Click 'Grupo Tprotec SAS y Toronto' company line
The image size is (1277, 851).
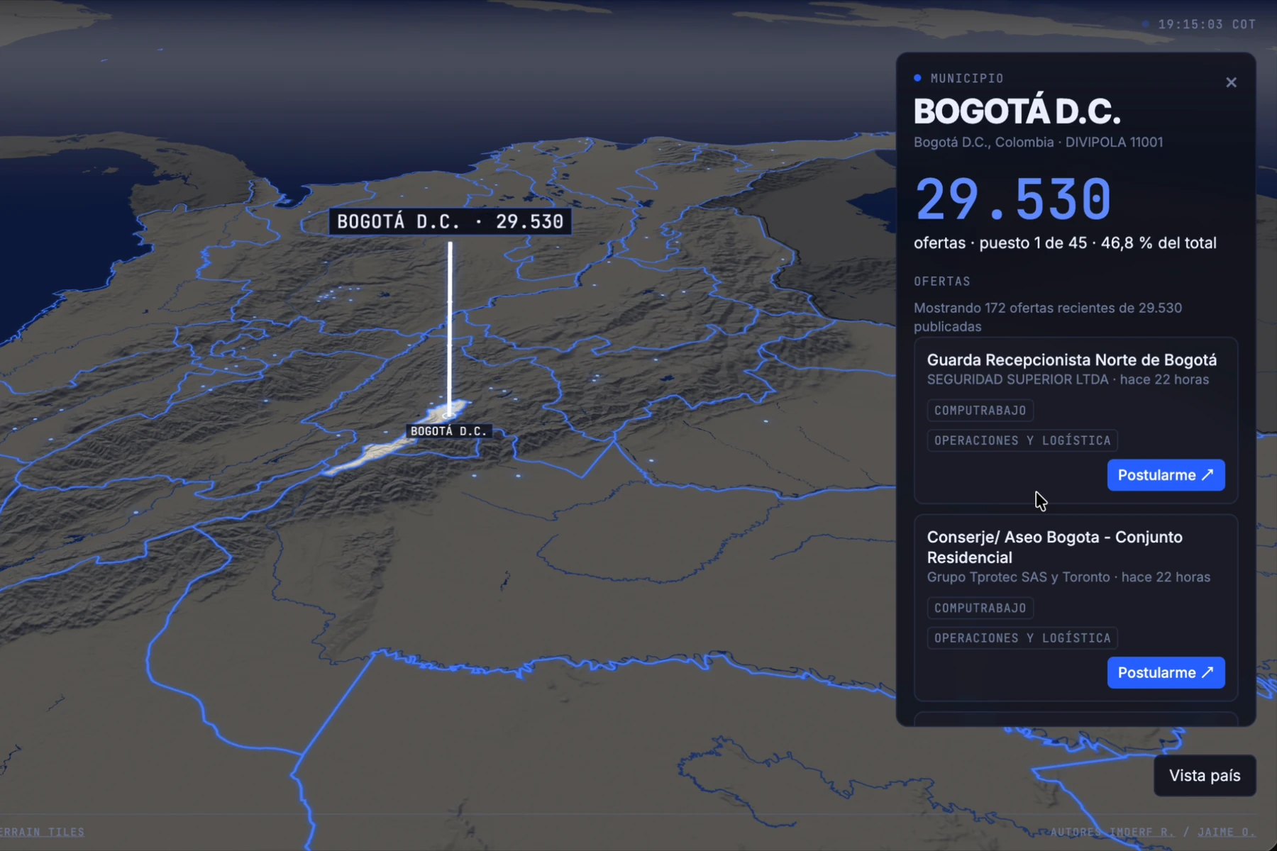click(1018, 577)
